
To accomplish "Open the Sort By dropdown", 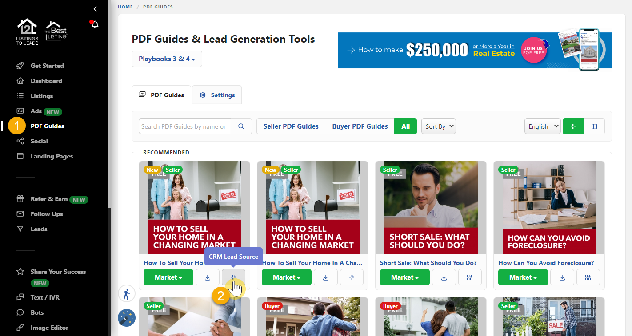I will [x=438, y=126].
